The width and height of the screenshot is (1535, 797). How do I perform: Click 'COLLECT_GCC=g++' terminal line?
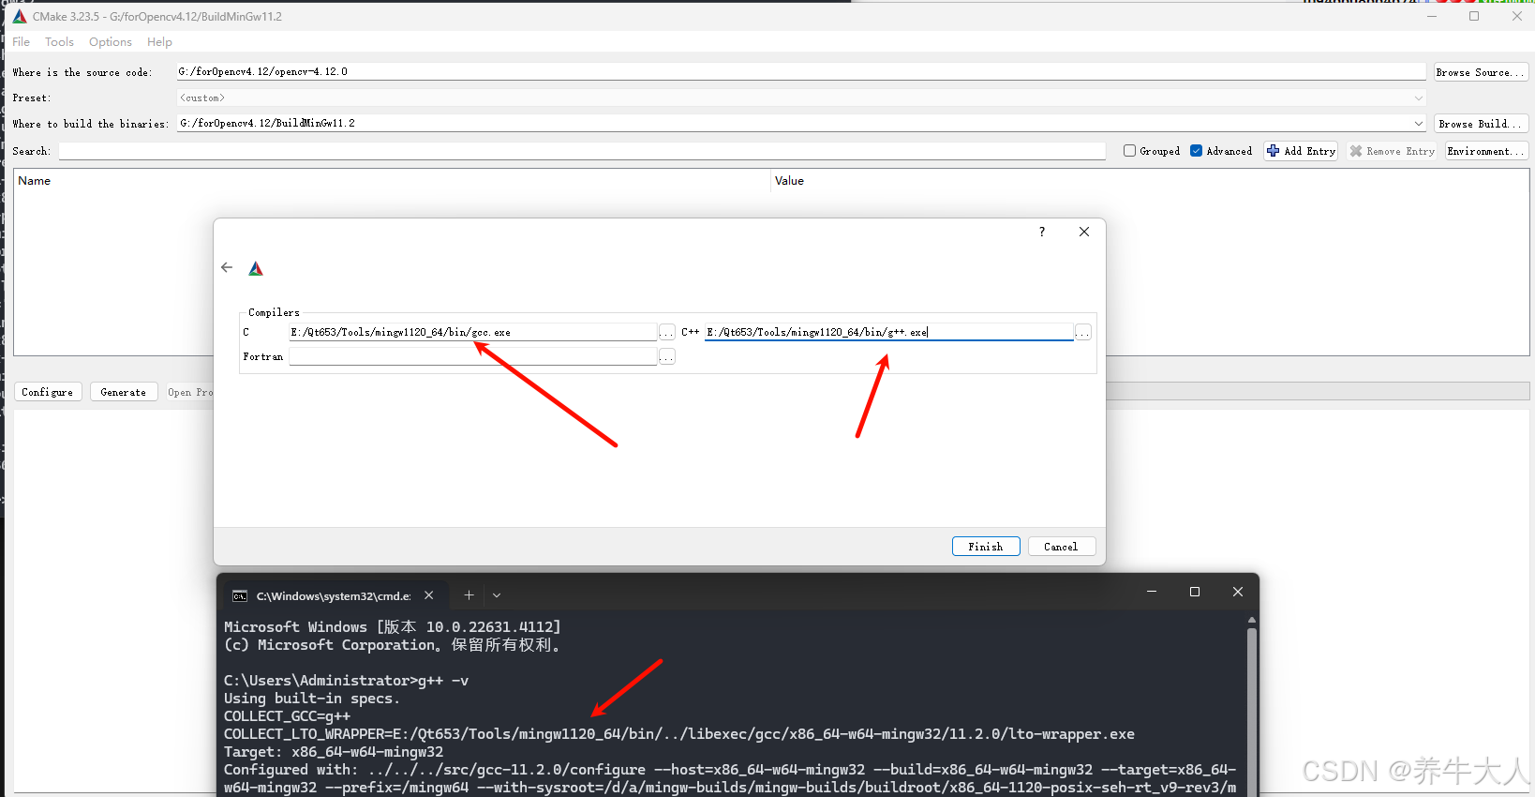(287, 716)
